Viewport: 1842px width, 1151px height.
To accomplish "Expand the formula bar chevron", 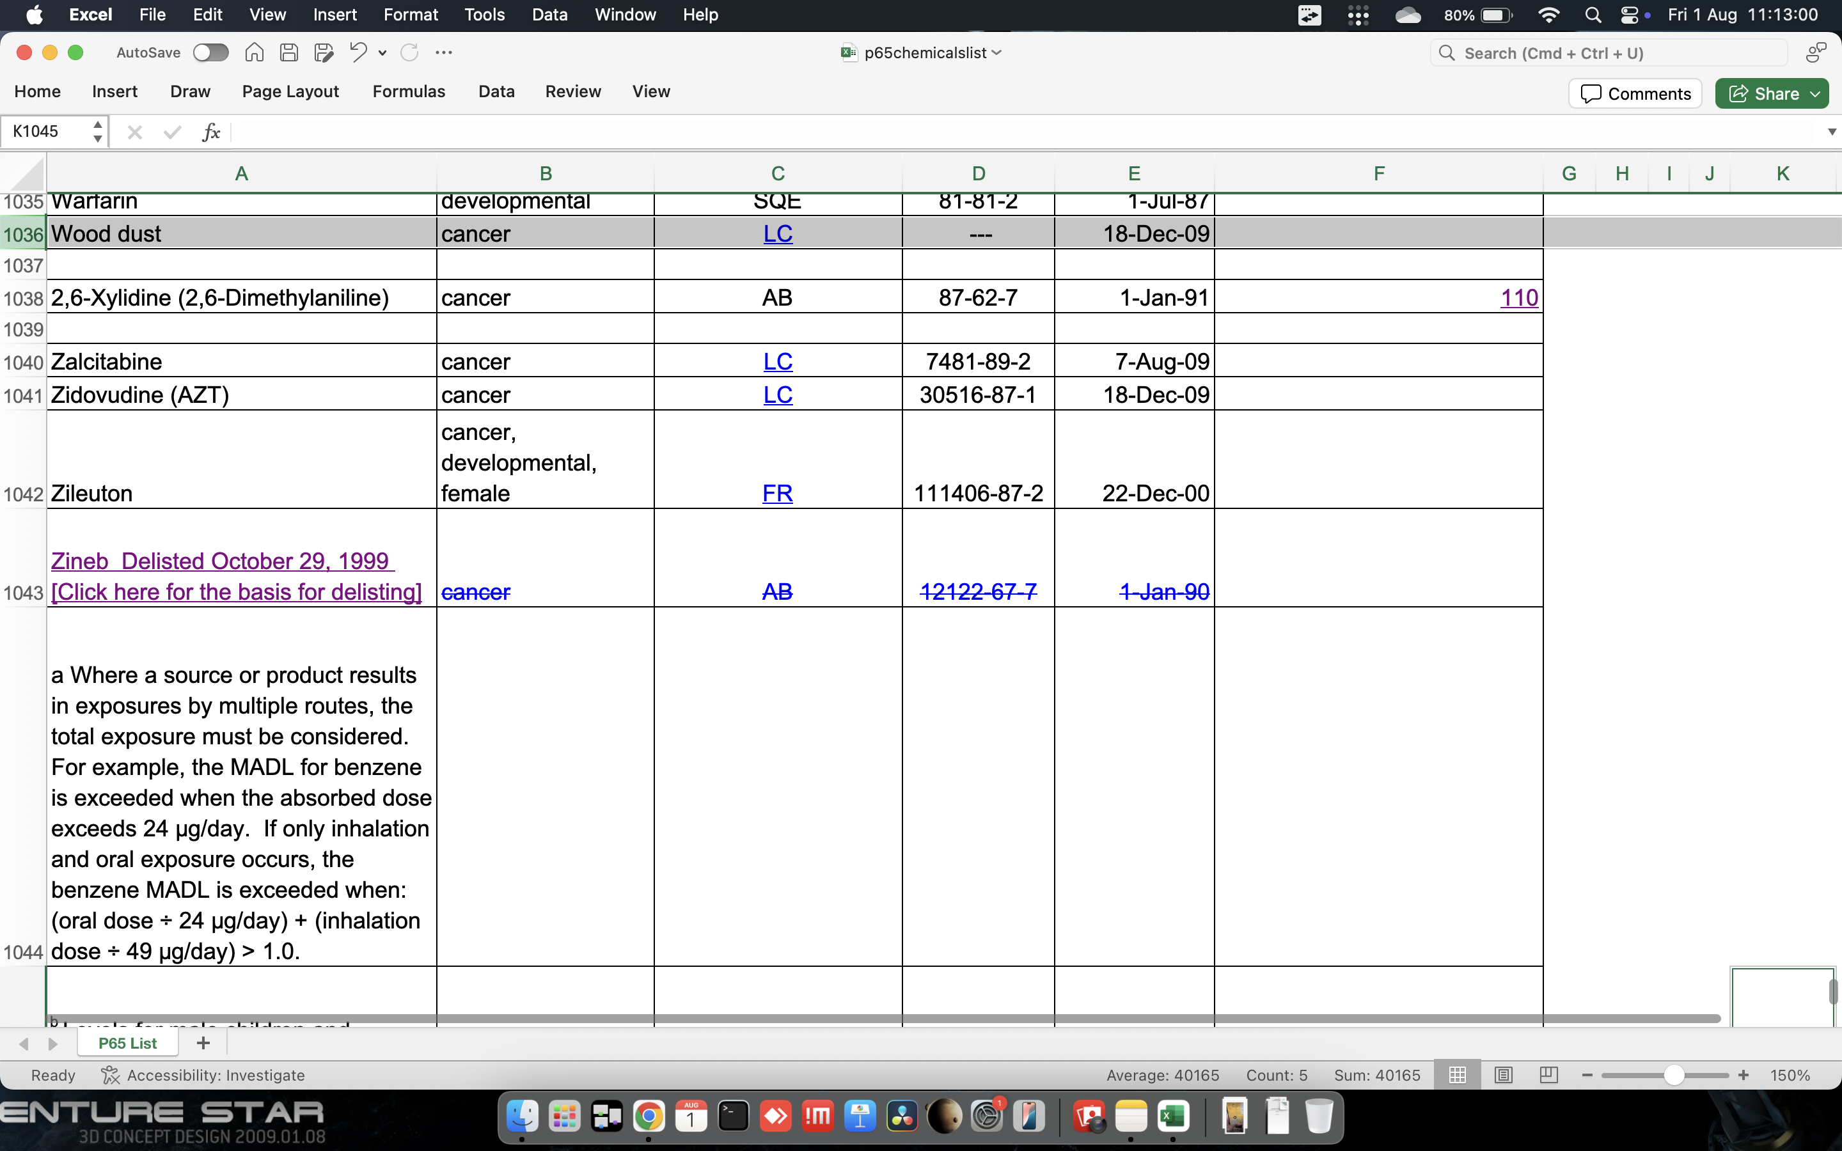I will click(1831, 132).
